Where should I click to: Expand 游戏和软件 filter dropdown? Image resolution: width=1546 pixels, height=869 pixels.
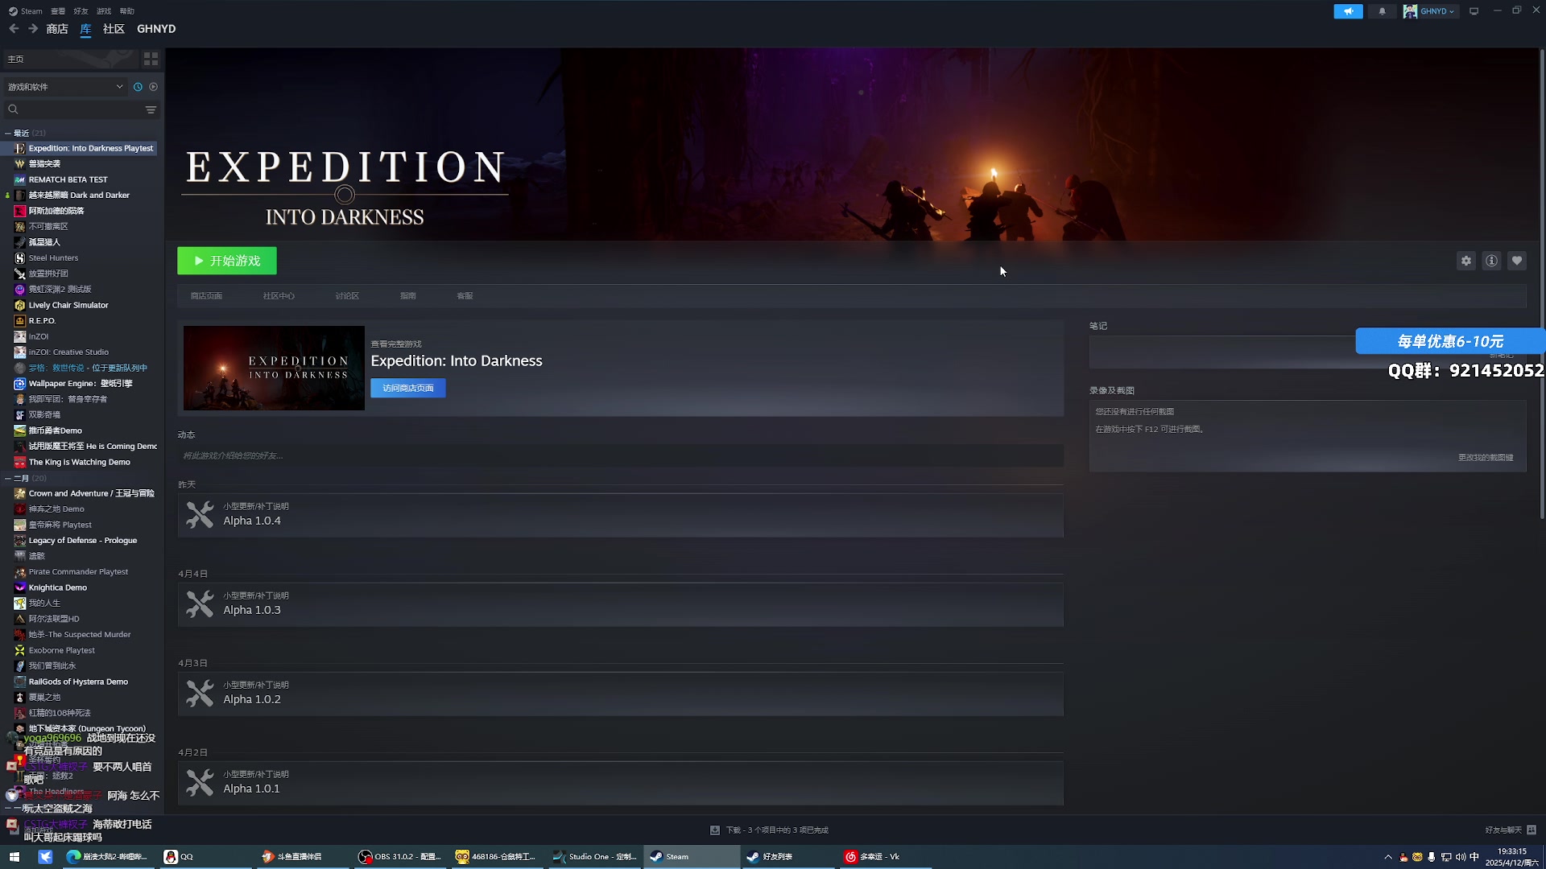point(64,87)
